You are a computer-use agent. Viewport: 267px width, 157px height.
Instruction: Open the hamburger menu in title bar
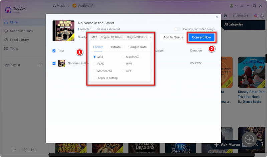[242, 6]
